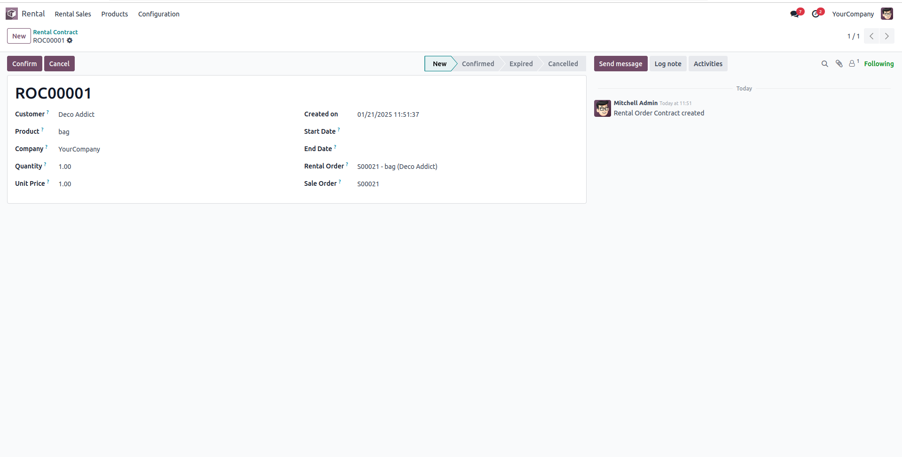
Task: Cancel the rental contract
Action: tap(59, 64)
